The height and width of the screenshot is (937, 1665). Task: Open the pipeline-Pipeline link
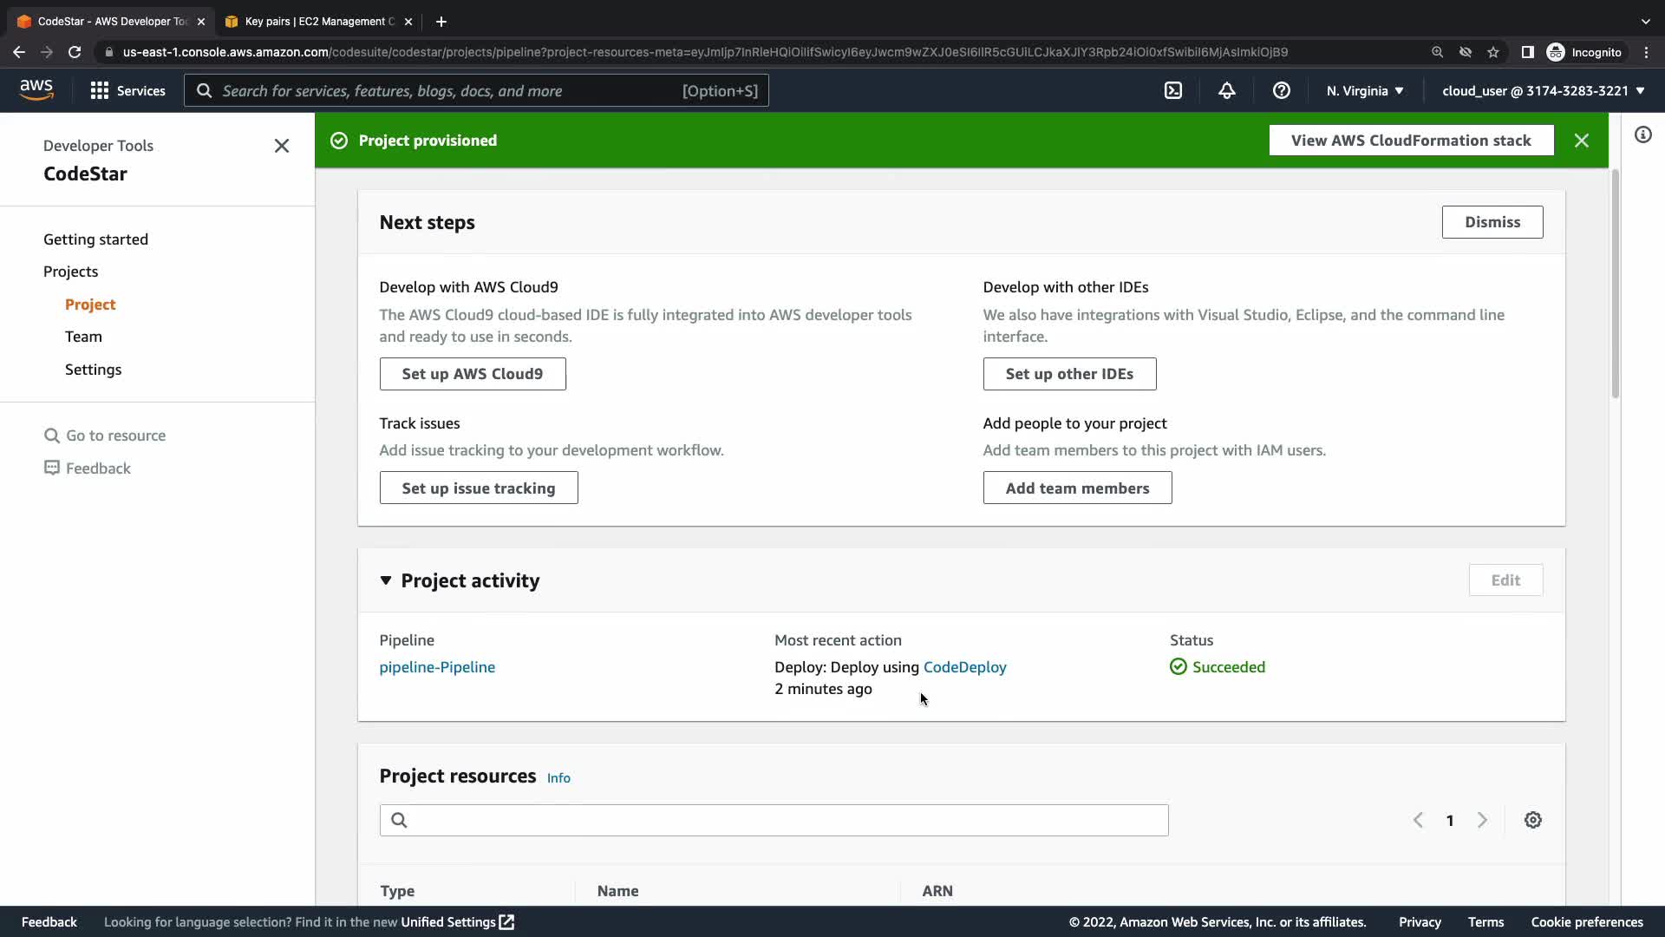click(x=437, y=667)
